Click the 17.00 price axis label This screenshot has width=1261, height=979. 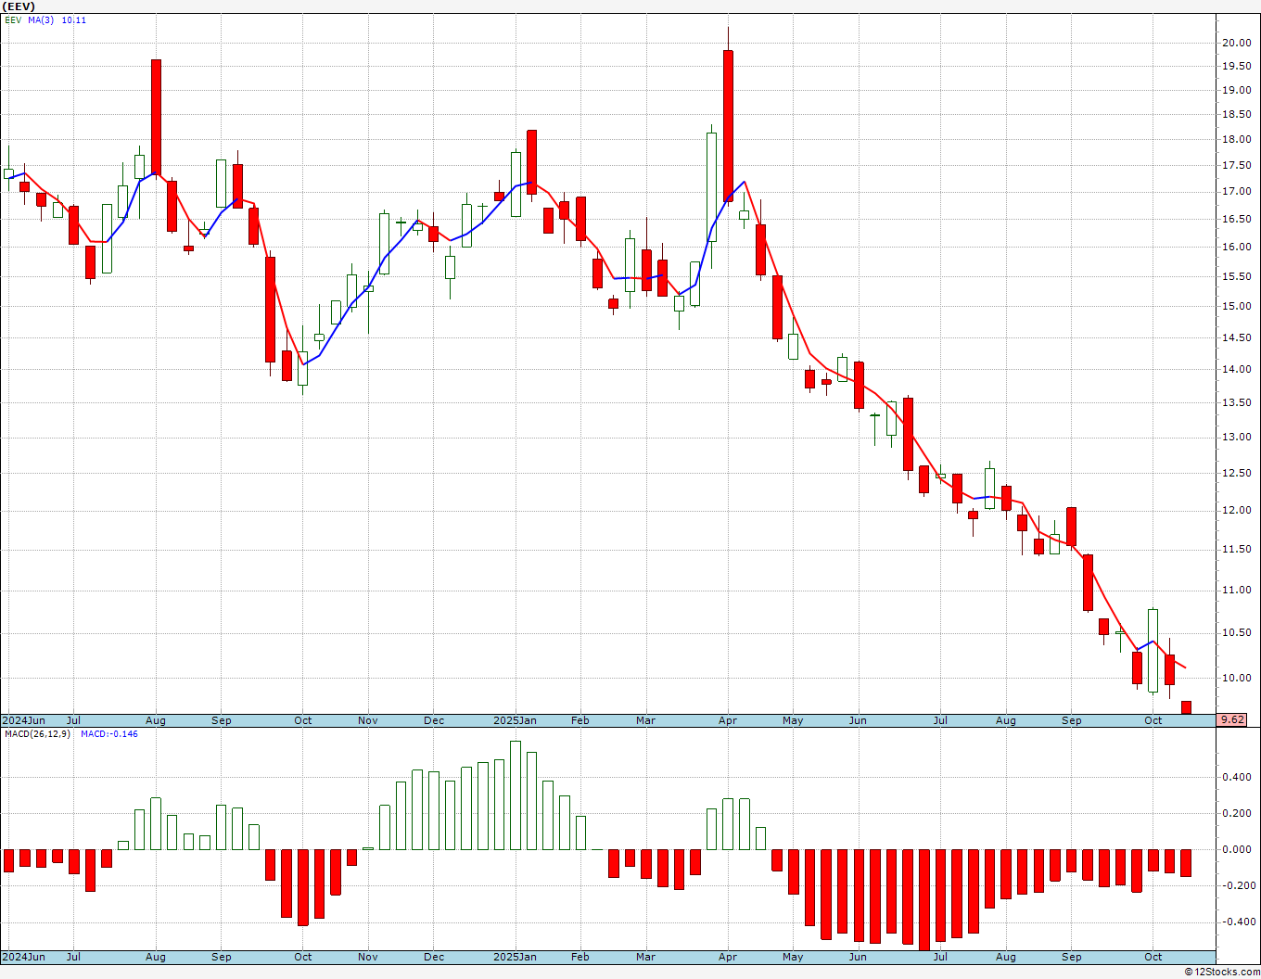(1236, 192)
